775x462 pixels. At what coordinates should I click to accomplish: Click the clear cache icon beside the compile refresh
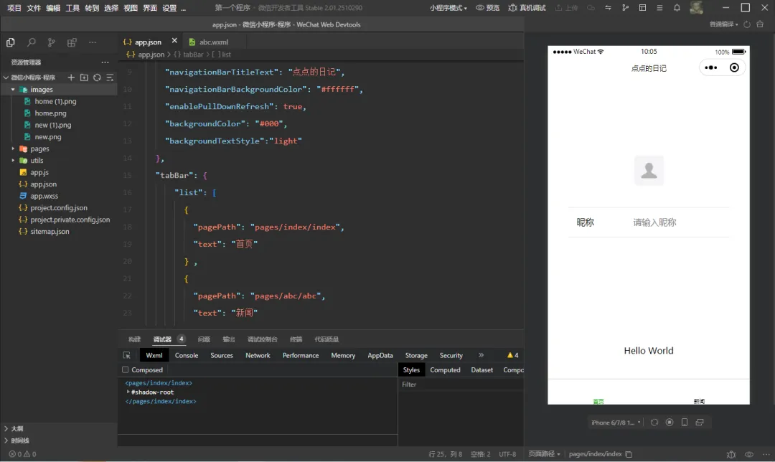[760, 24]
